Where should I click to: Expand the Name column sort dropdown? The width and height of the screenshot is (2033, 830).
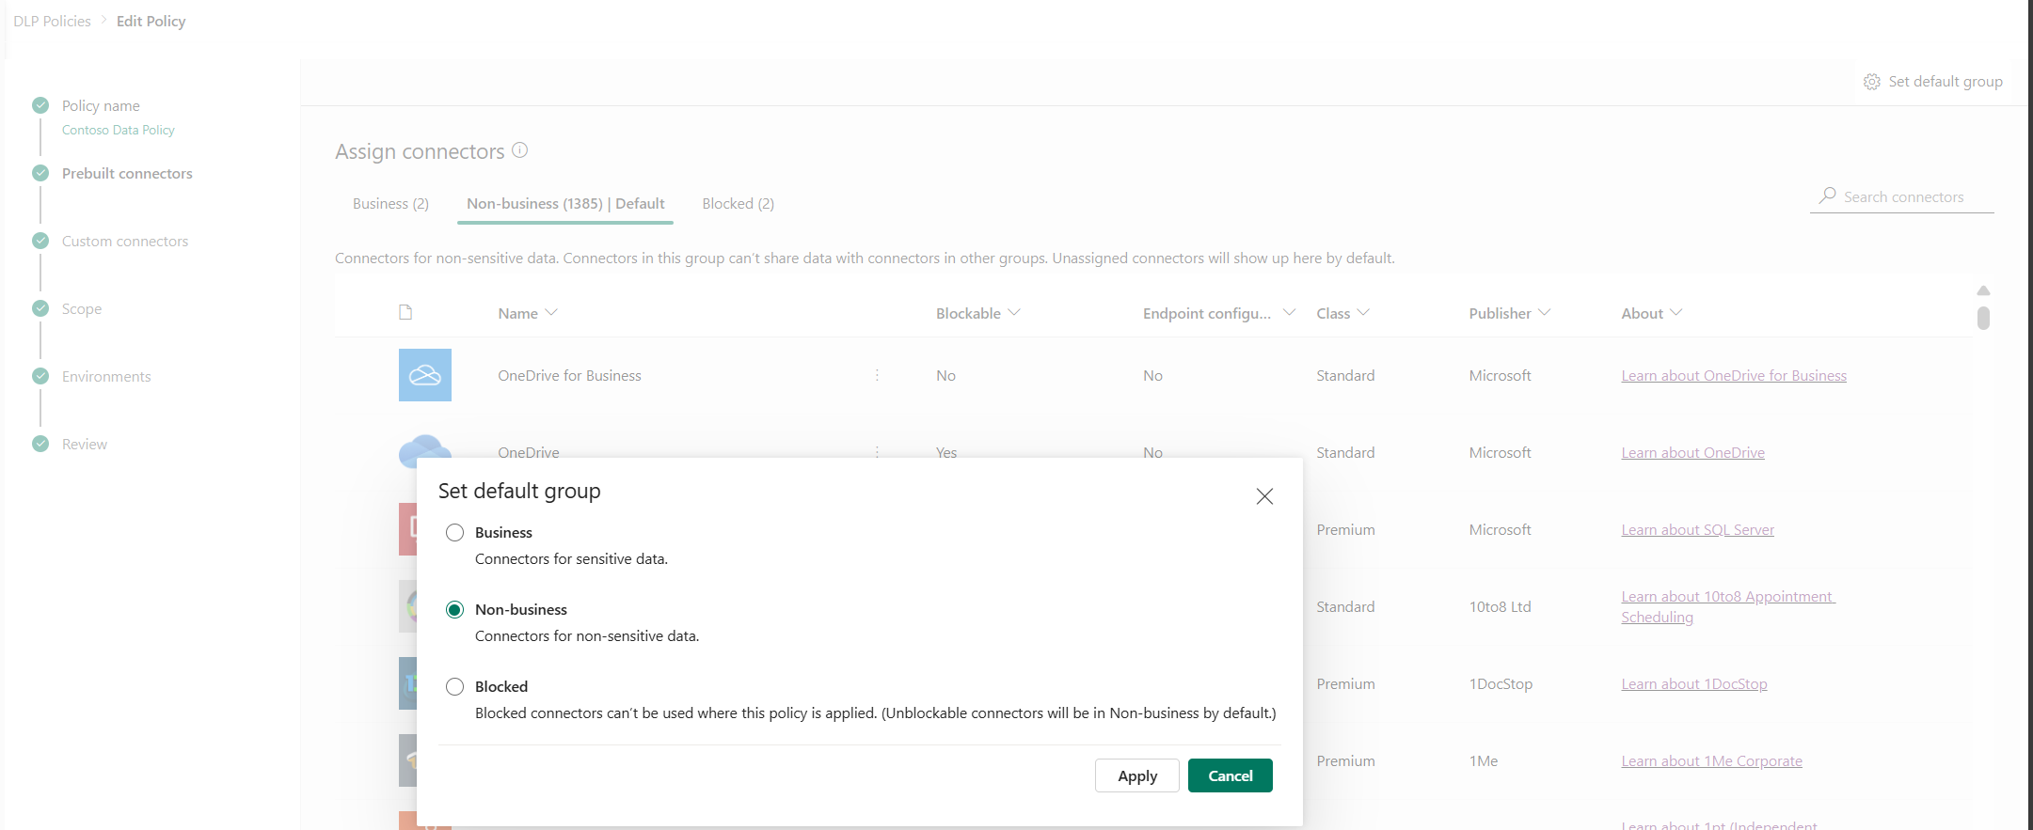551,313
